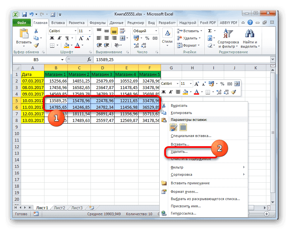Image resolution: width=289 pixels, height=230 pixels.
Task: Click the AutoSum sigma icon
Action: pos(209,31)
